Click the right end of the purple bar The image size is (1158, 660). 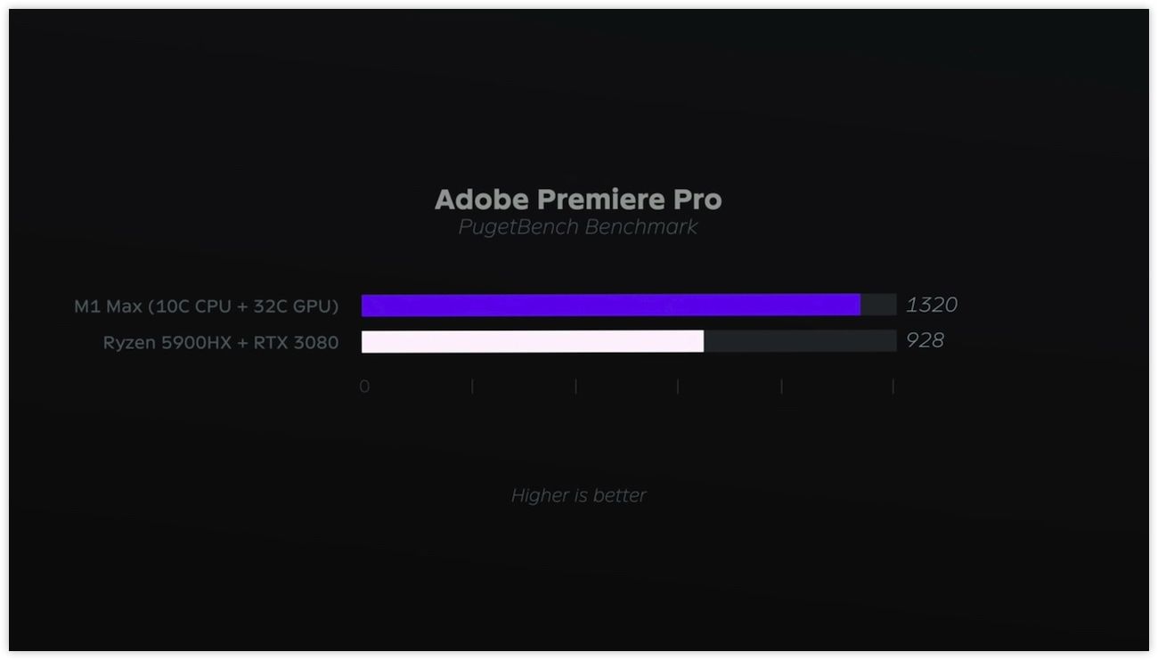tap(858, 305)
